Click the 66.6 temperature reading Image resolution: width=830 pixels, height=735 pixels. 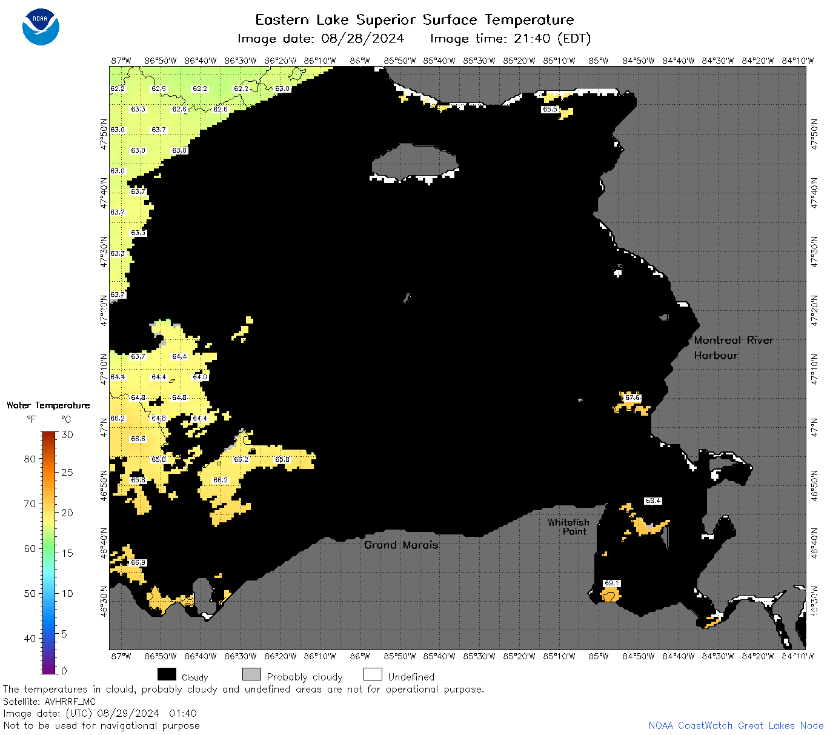[138, 439]
